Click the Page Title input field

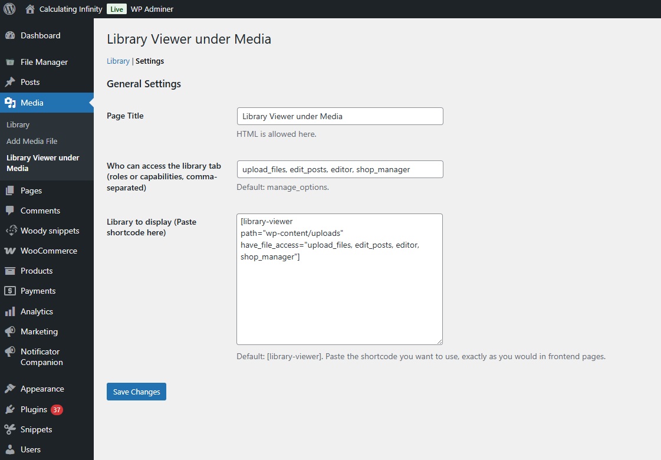tap(340, 116)
